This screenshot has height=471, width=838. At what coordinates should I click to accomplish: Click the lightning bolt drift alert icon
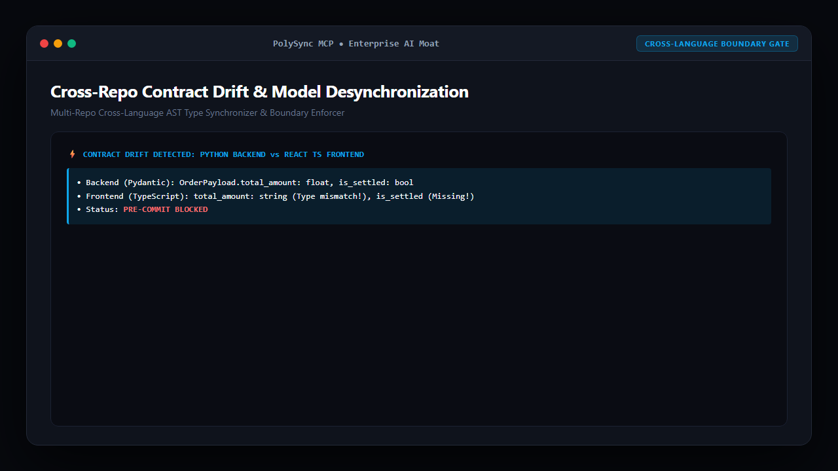tap(72, 154)
